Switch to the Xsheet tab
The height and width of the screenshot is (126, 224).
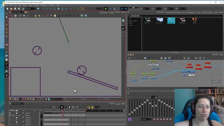pos(118,104)
